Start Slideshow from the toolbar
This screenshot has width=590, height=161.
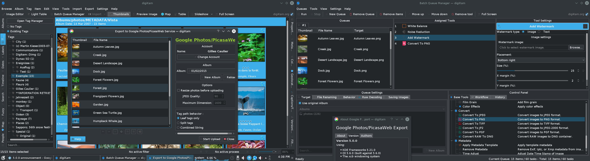pyautogui.click(x=199, y=14)
